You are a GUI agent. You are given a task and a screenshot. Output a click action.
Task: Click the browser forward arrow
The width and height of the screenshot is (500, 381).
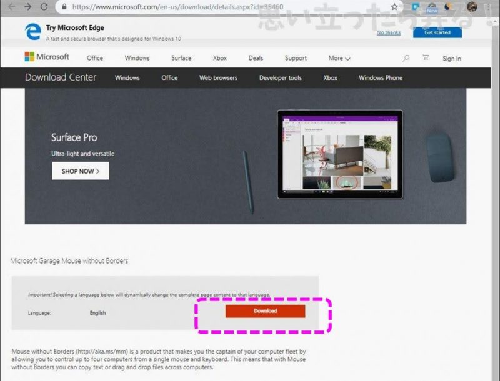tap(28, 7)
